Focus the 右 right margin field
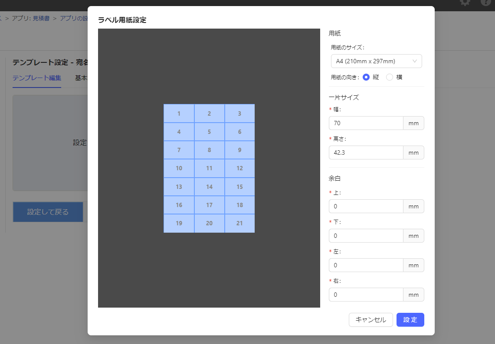Screen dimensions: 495x344 tap(366, 295)
